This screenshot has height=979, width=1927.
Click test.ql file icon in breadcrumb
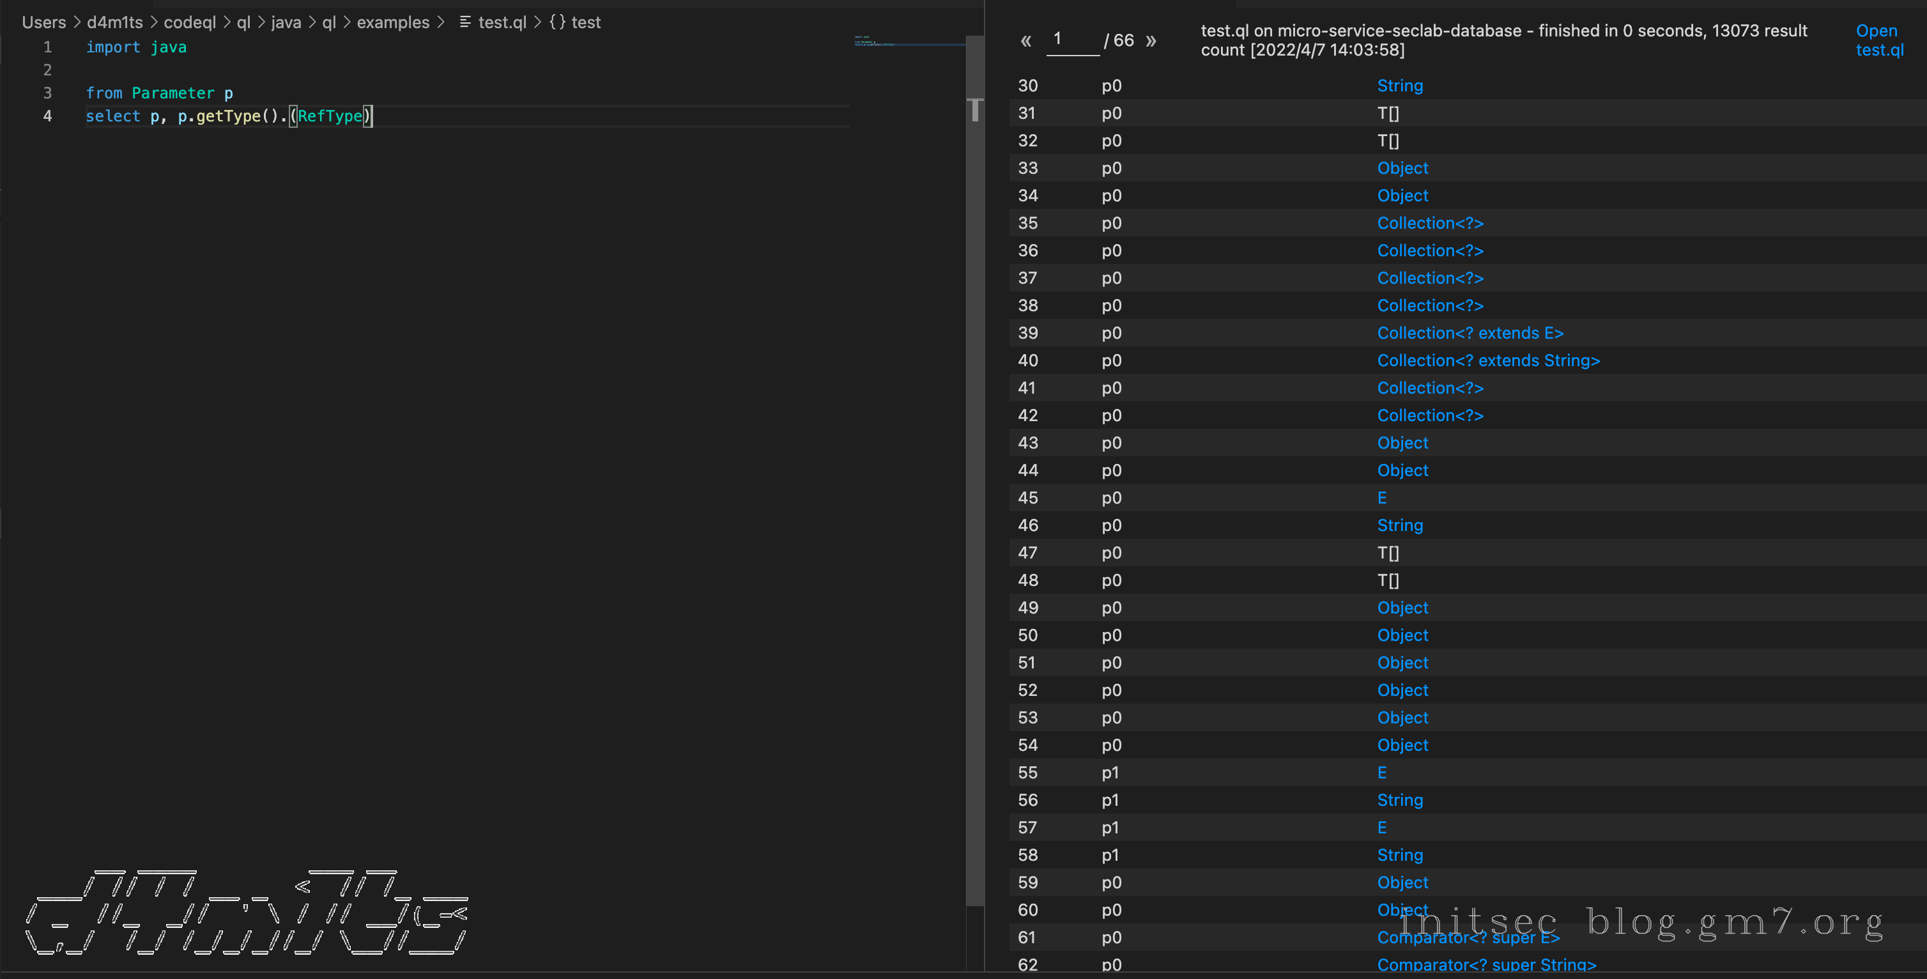pos(464,22)
